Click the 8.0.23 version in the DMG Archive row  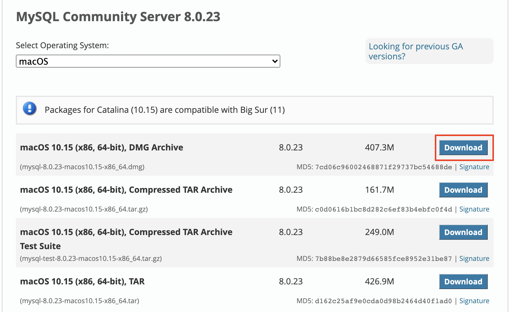tap(291, 147)
